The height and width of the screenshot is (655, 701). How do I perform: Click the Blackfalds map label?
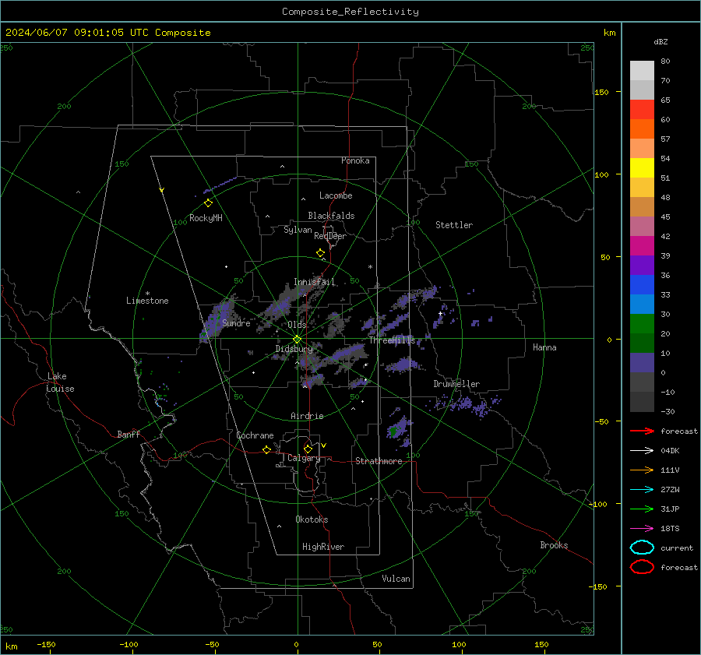331,216
